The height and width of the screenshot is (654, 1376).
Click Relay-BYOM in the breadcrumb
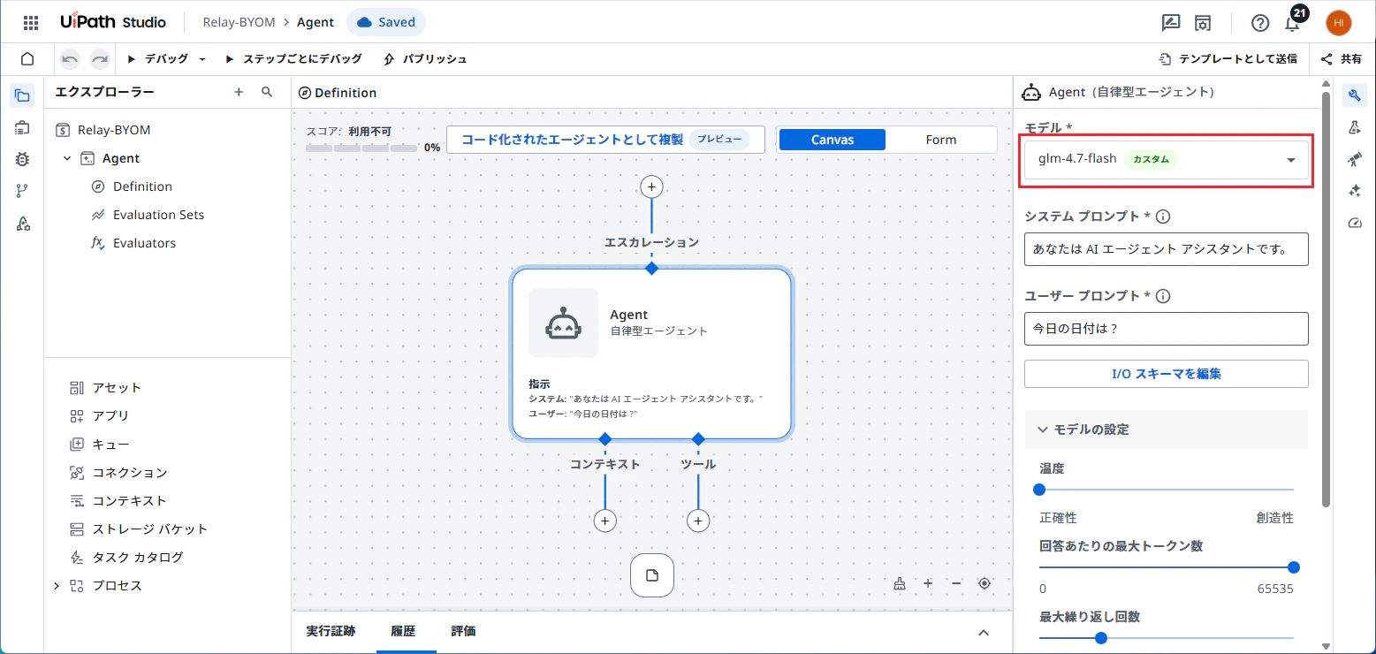(x=239, y=23)
